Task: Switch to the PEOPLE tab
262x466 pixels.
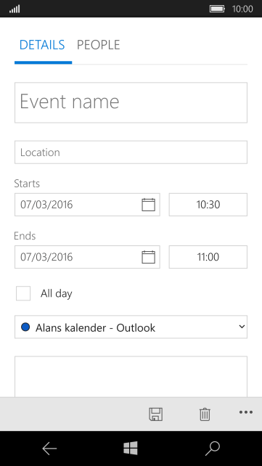Action: point(98,45)
